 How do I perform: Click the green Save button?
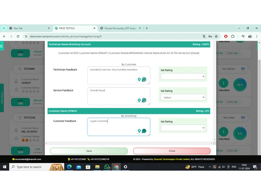[89, 151]
